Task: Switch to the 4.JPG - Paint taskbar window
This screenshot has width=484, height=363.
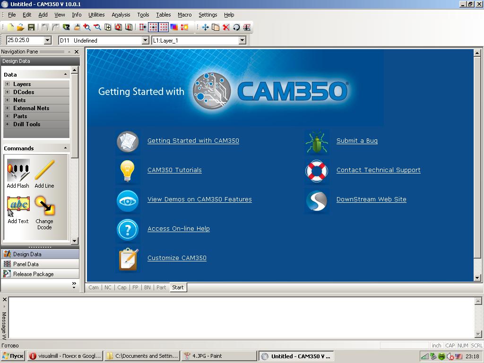Action: coord(219,356)
